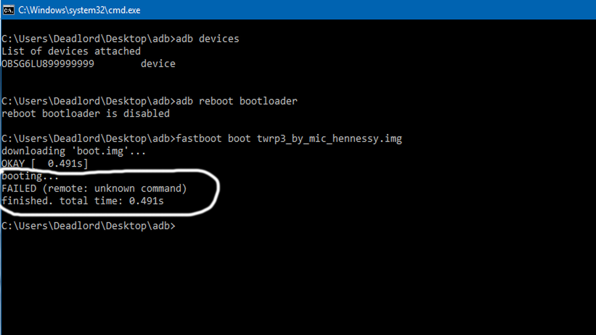
Task: Click the cmd.exe icon in title bar
Action: (x=8, y=10)
